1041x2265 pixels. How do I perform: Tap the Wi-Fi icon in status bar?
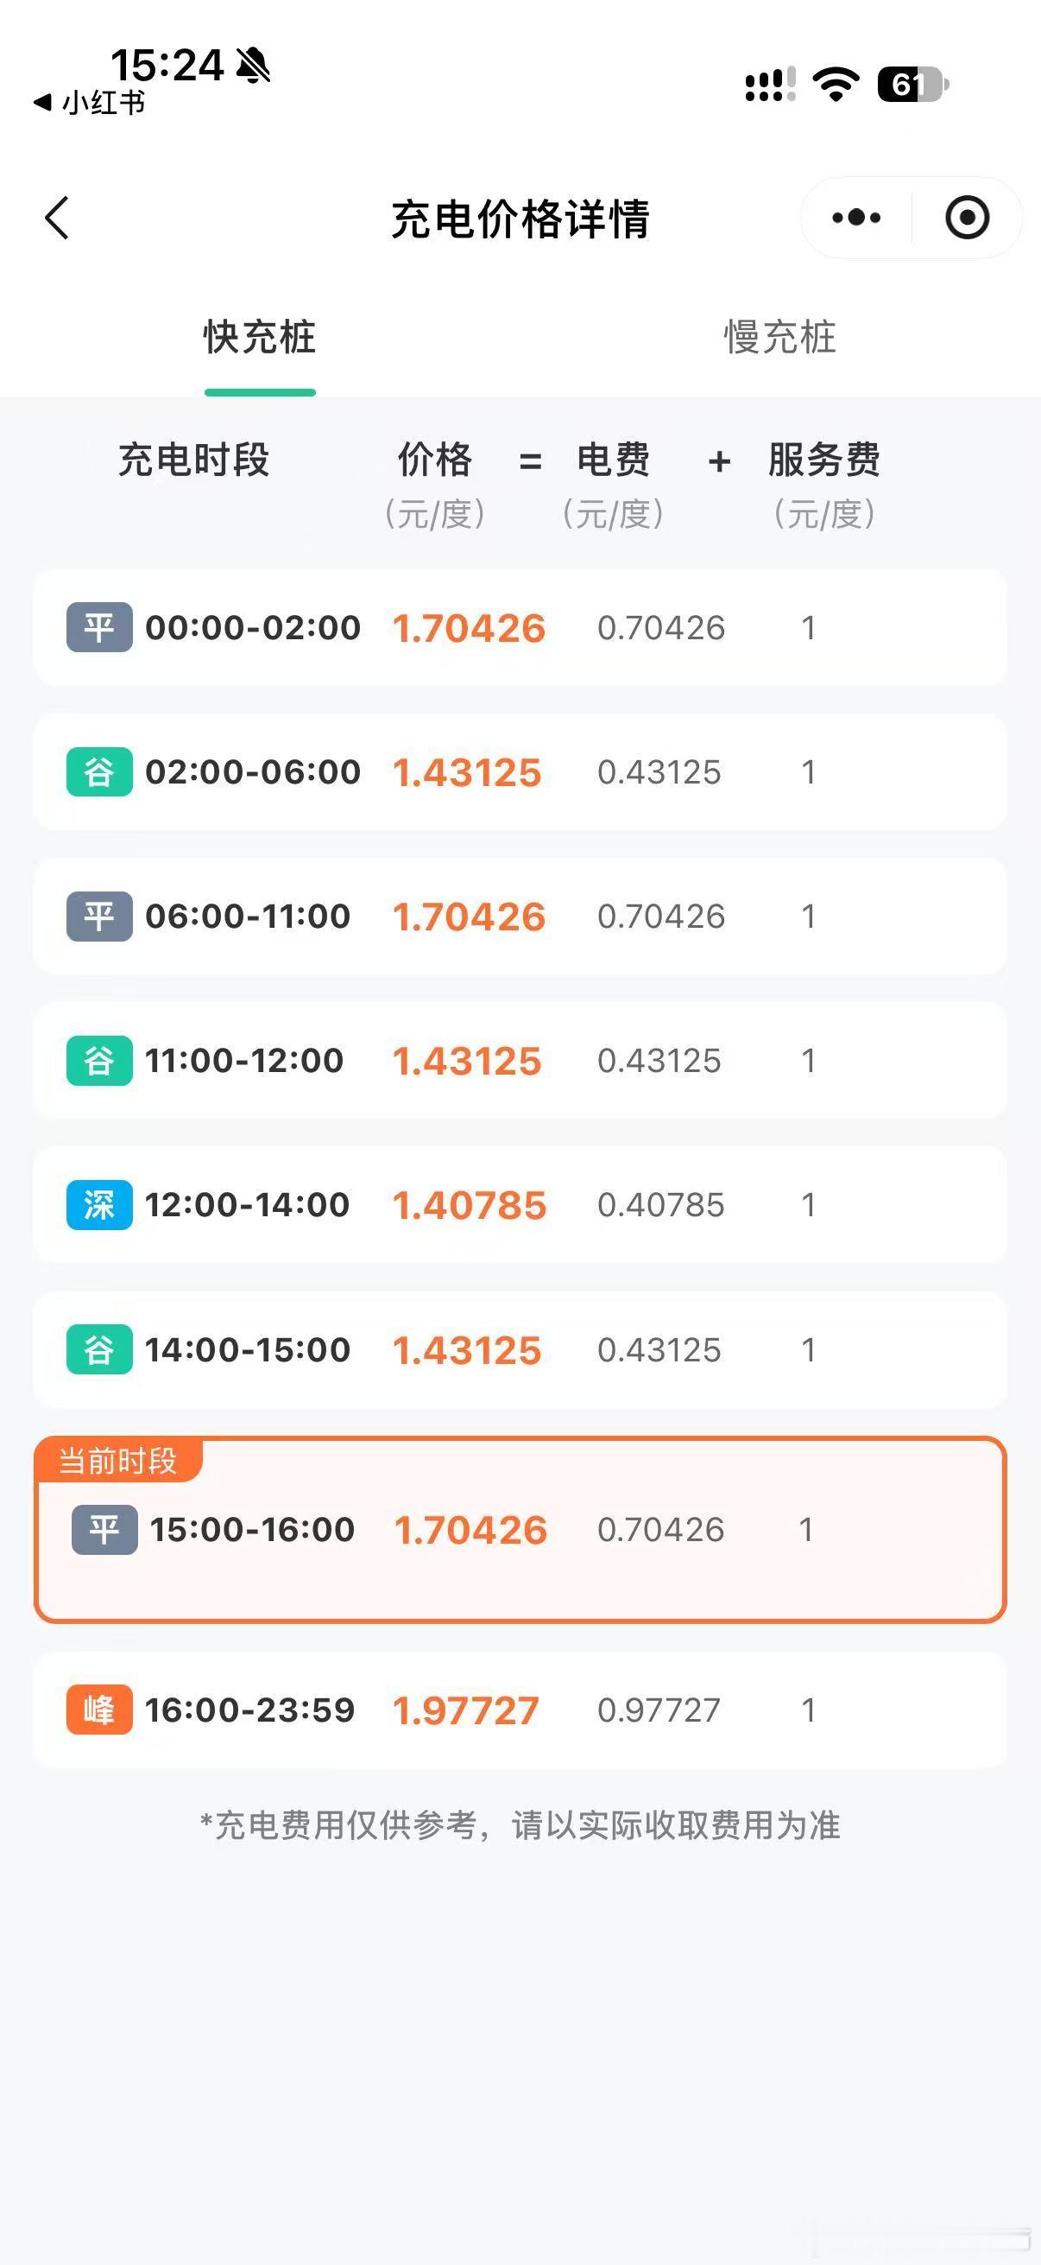(836, 85)
